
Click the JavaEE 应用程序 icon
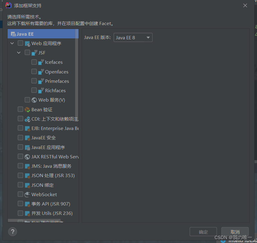27,147
